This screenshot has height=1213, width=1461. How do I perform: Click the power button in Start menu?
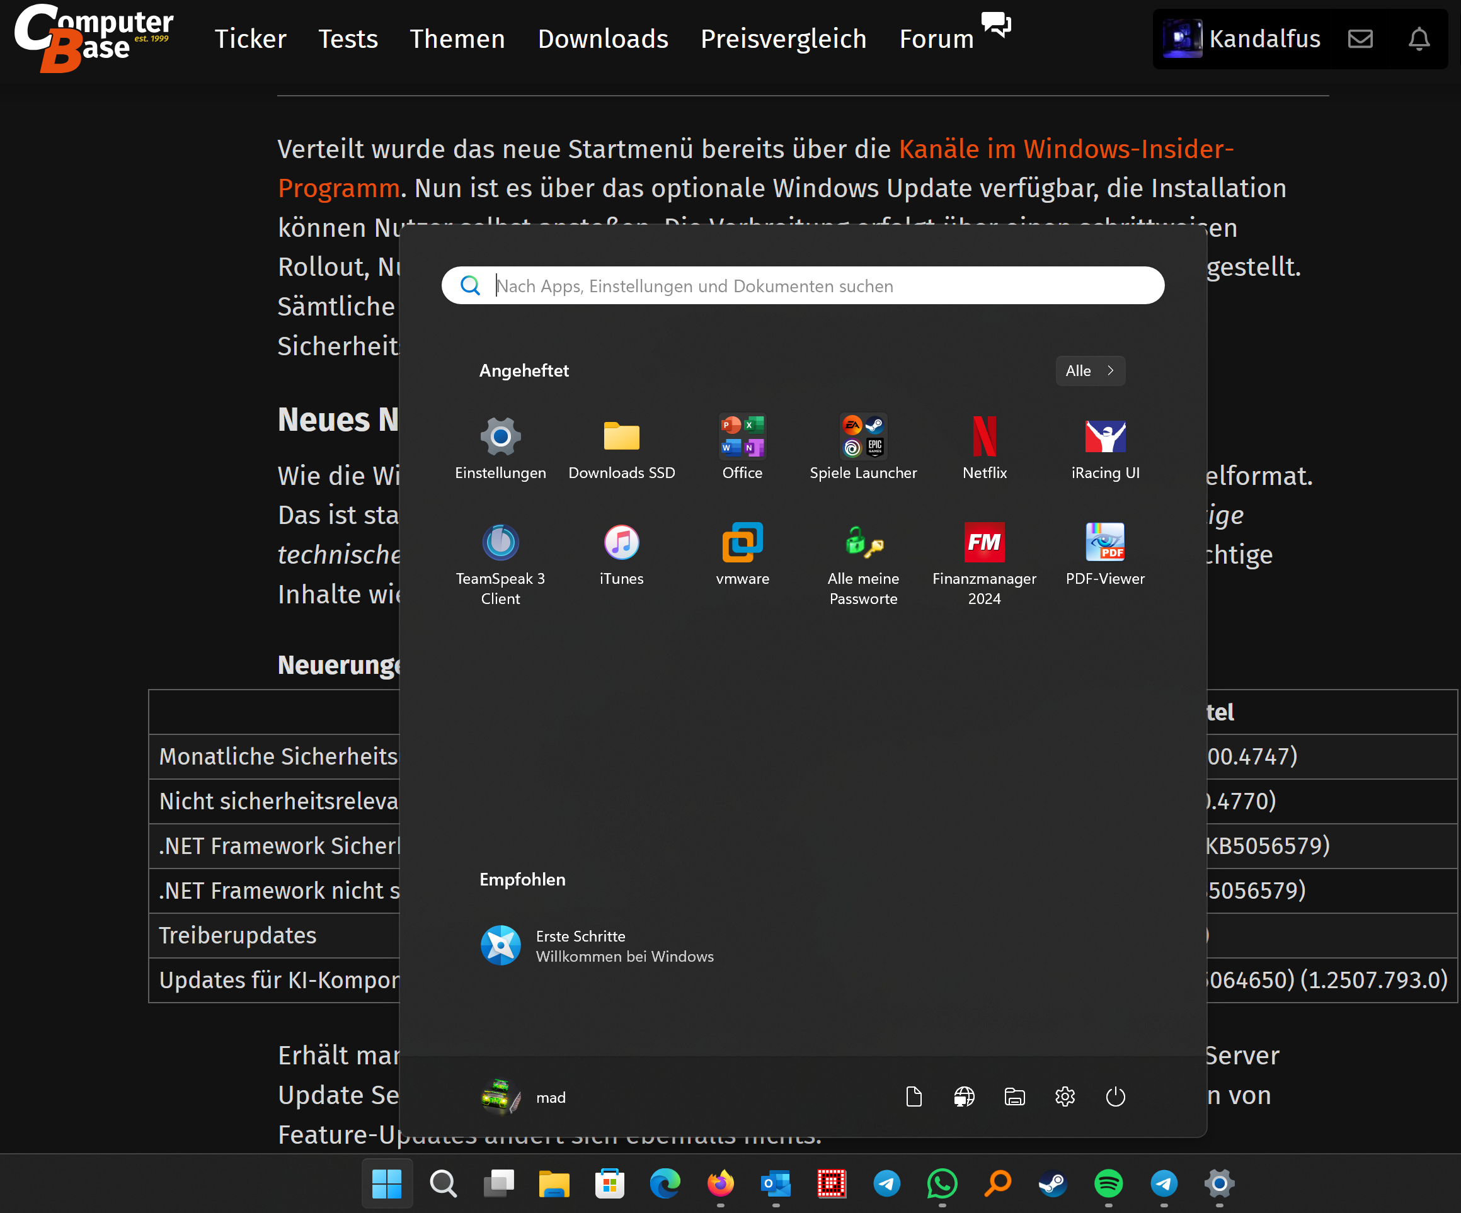[x=1115, y=1097]
